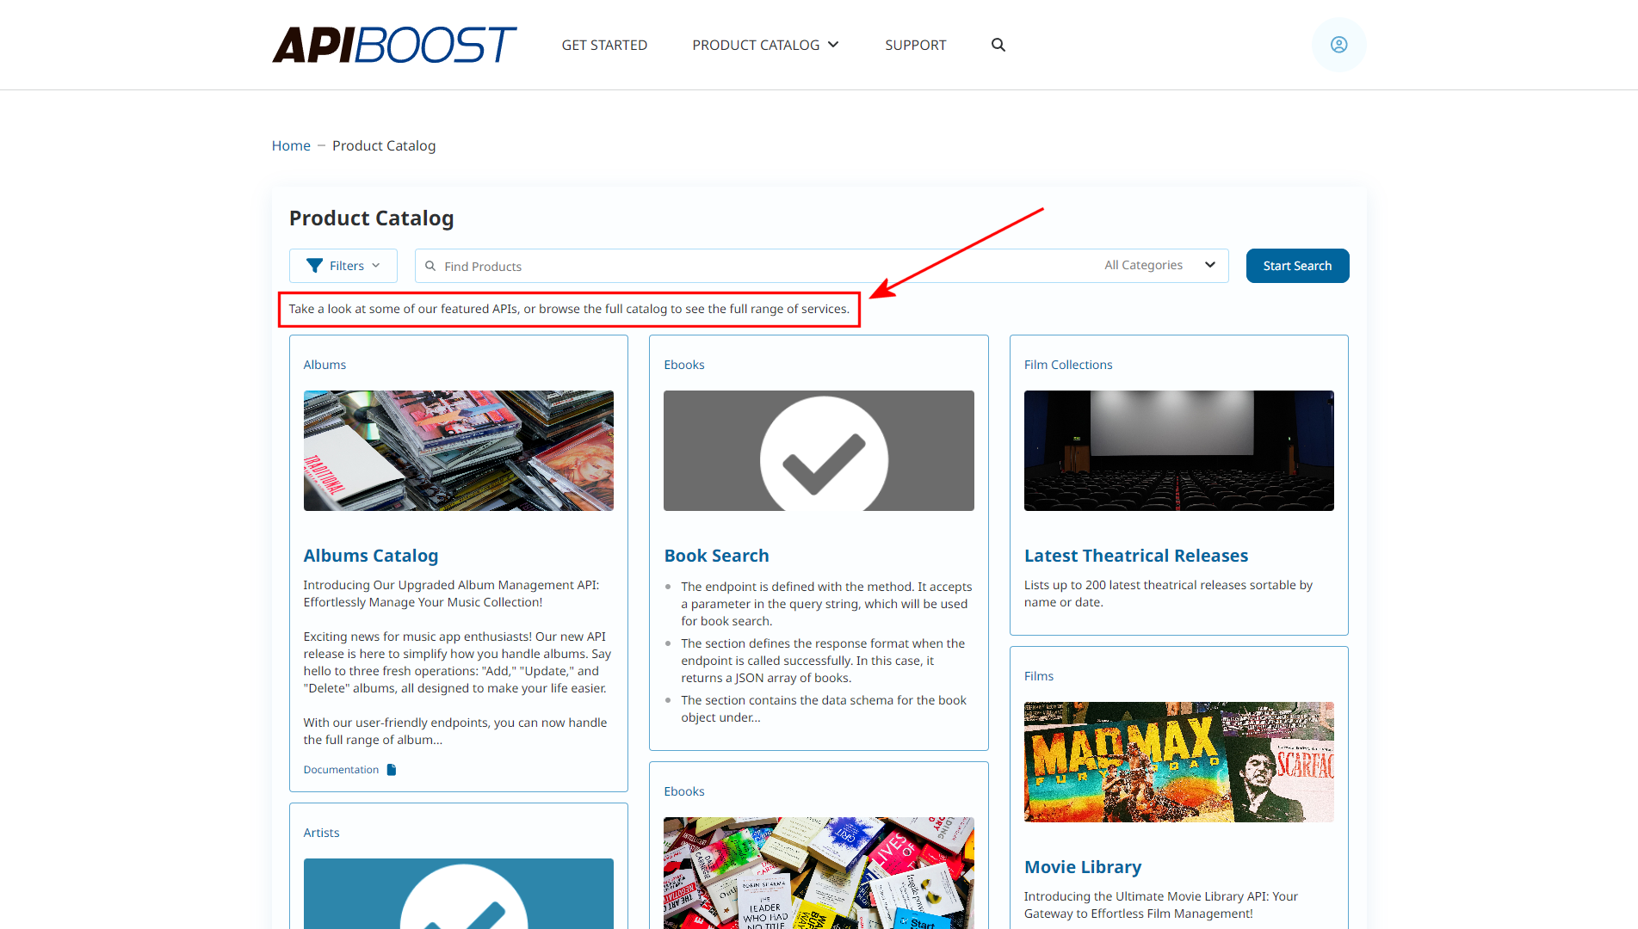Screen dimensions: 1638x929
Task: Open the Book Search title link
Action: click(x=716, y=556)
